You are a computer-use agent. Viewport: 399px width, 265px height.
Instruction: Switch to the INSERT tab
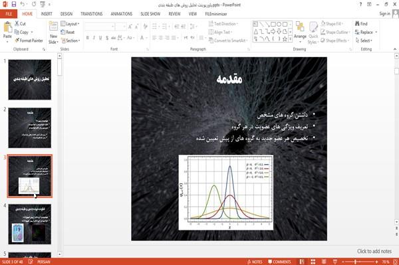47,14
